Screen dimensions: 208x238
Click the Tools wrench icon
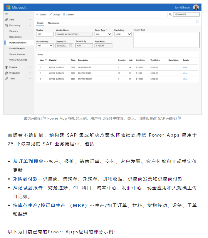[x=6, y=79]
